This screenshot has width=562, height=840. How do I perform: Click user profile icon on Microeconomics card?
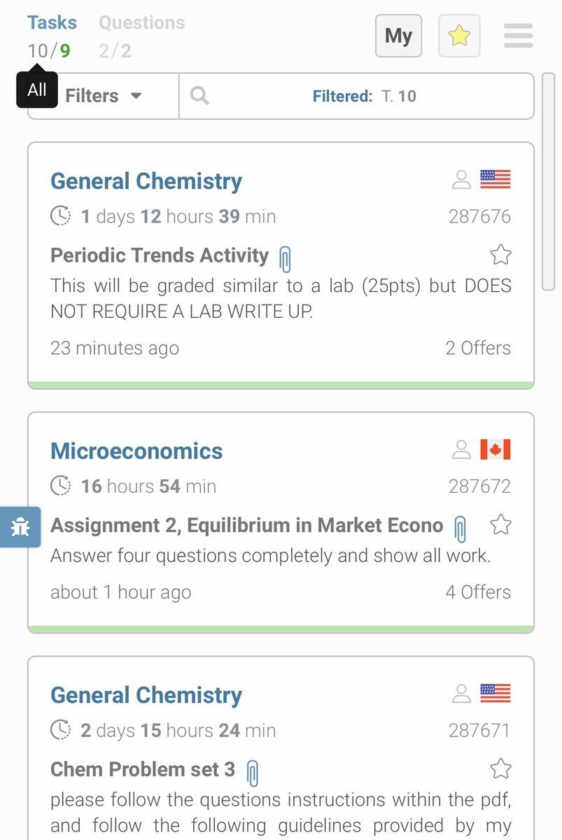461,449
